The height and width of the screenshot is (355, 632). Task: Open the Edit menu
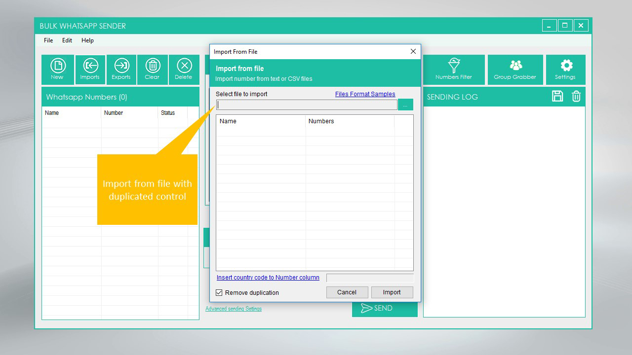tap(67, 40)
